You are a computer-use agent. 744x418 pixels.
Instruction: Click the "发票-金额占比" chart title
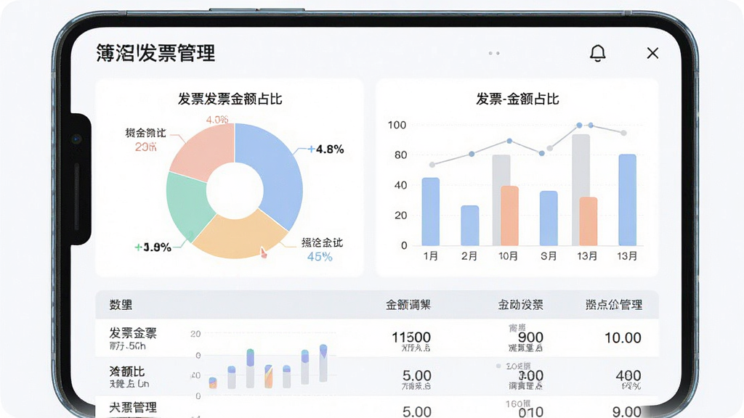click(x=517, y=99)
